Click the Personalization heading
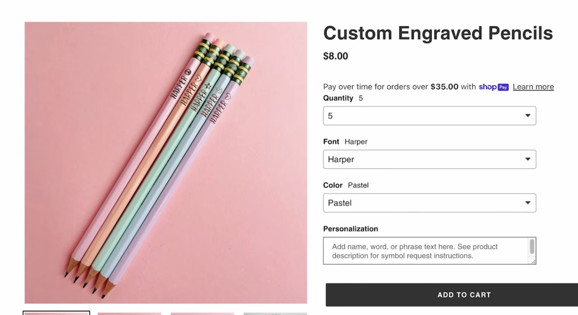578x315 pixels. 351,229
